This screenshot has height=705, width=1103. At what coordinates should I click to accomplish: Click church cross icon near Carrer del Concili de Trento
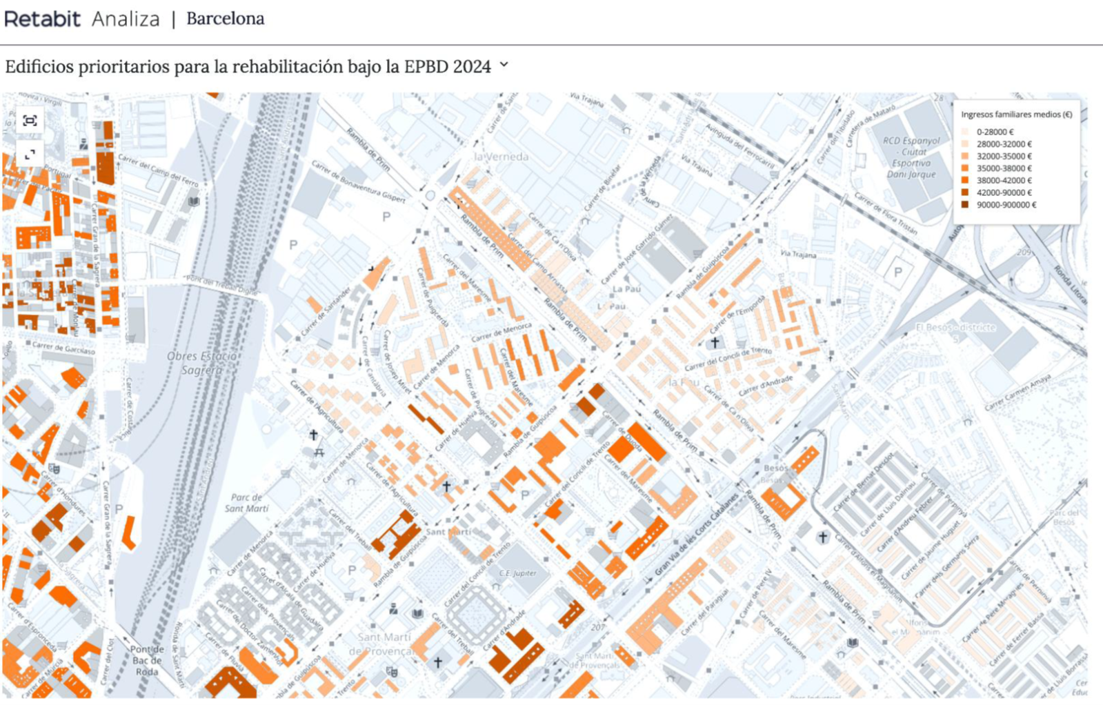coord(715,342)
